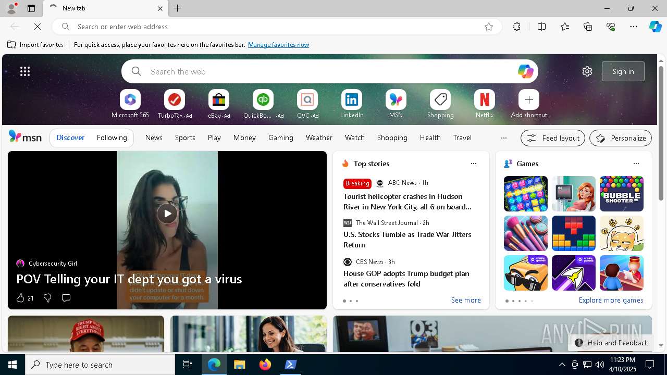Open the Favorites toolbar button
The image size is (667, 375).
point(565,27)
